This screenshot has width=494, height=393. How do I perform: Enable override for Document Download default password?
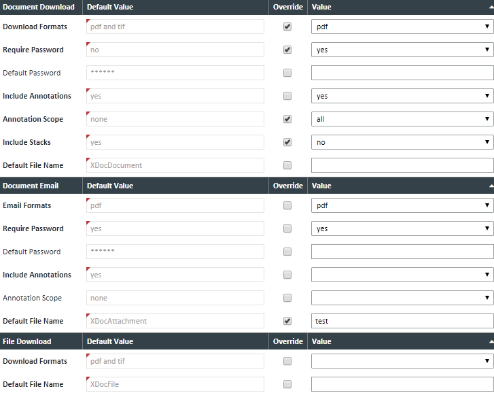tap(287, 73)
